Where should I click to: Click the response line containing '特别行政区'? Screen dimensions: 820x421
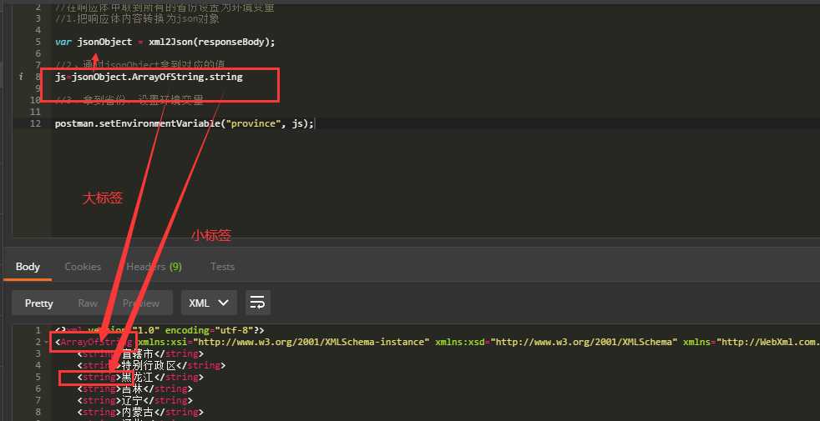[151, 365]
